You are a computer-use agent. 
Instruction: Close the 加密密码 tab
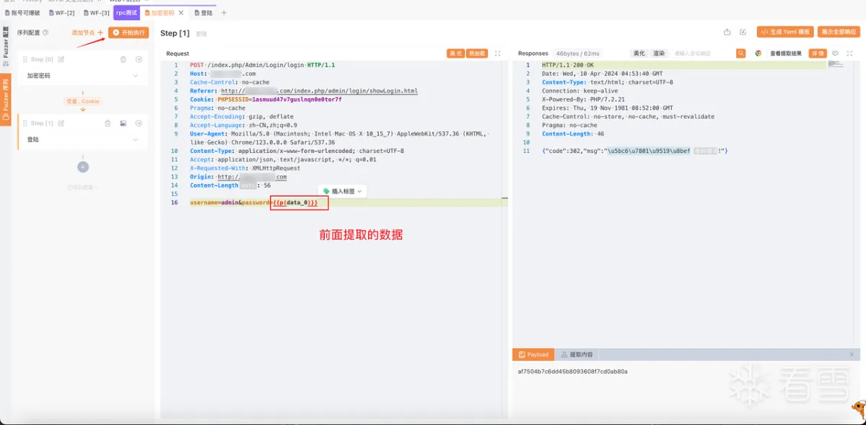click(181, 13)
